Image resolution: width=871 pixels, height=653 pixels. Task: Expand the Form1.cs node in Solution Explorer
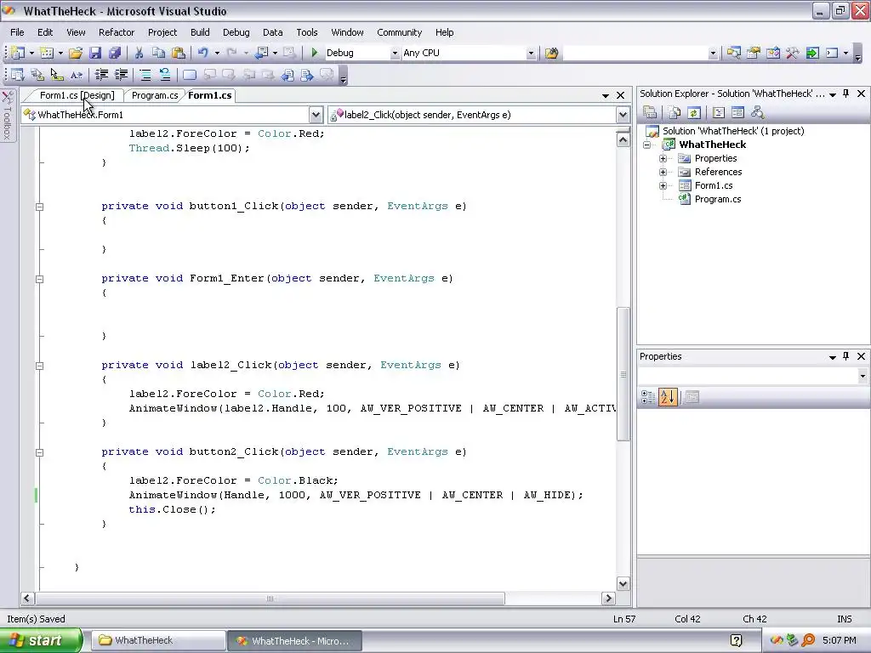click(x=663, y=185)
